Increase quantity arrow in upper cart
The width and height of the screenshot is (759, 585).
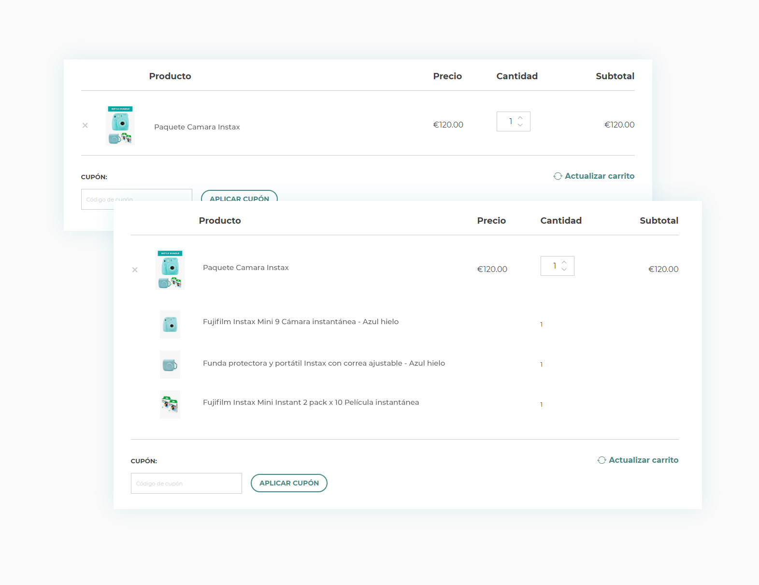(520, 118)
